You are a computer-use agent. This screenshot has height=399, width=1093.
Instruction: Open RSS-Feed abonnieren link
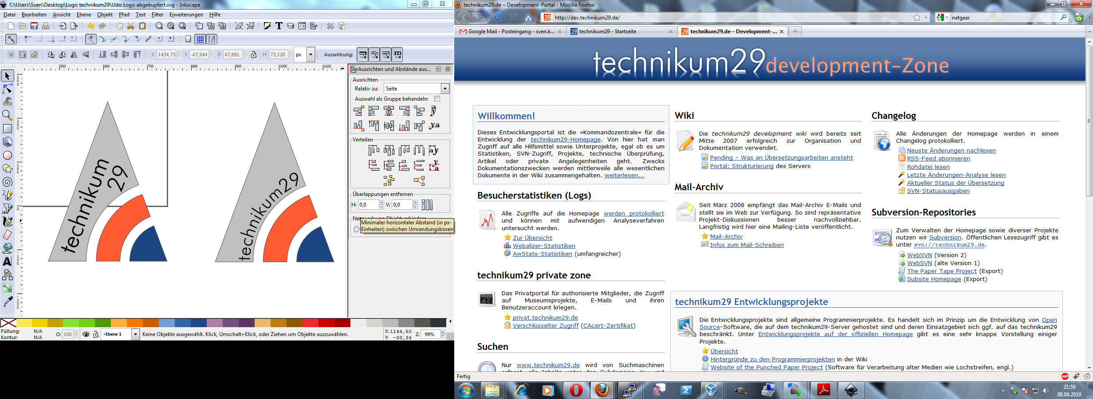938,159
